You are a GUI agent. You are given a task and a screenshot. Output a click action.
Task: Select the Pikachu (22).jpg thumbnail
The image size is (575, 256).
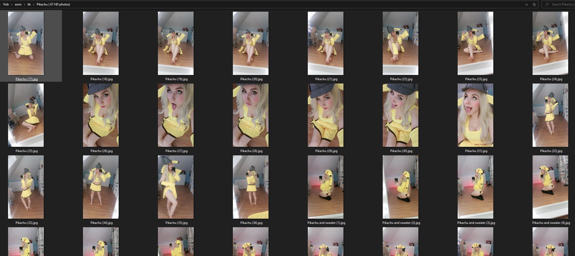point(400,43)
